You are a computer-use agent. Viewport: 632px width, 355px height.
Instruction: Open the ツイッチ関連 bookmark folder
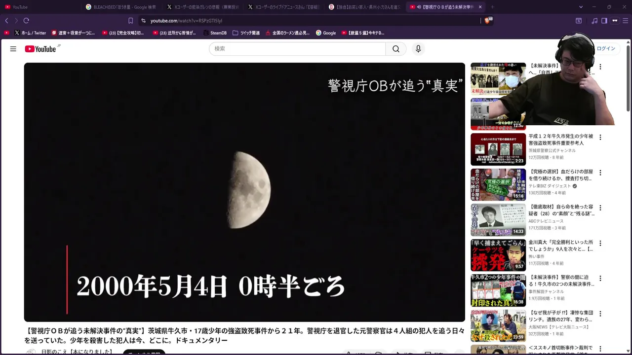click(246, 33)
